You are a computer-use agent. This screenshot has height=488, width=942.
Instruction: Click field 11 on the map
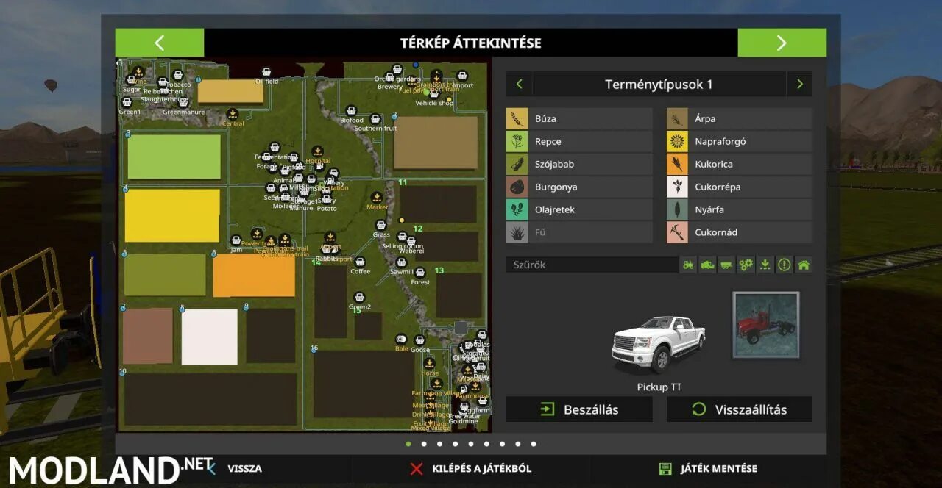click(439, 204)
